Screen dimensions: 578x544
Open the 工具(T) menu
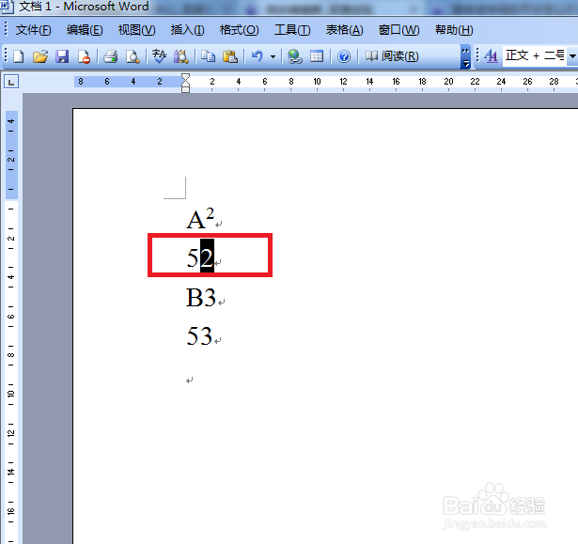292,30
